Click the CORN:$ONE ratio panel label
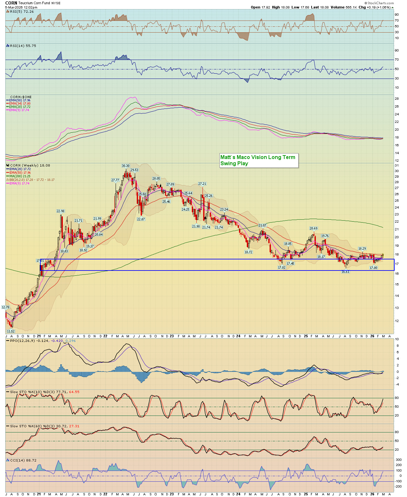This screenshot has width=407, height=497. click(21, 97)
